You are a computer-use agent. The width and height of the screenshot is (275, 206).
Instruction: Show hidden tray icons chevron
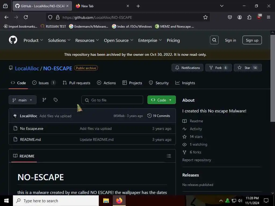221,201
